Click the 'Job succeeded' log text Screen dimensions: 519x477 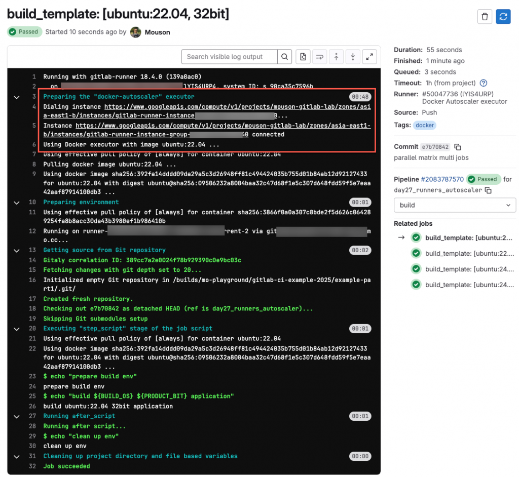pos(66,466)
